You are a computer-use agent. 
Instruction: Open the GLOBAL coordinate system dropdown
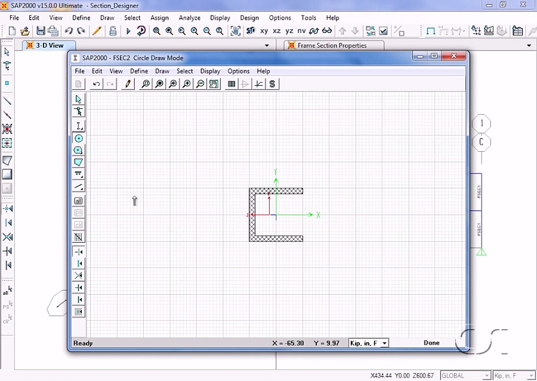[x=465, y=375]
